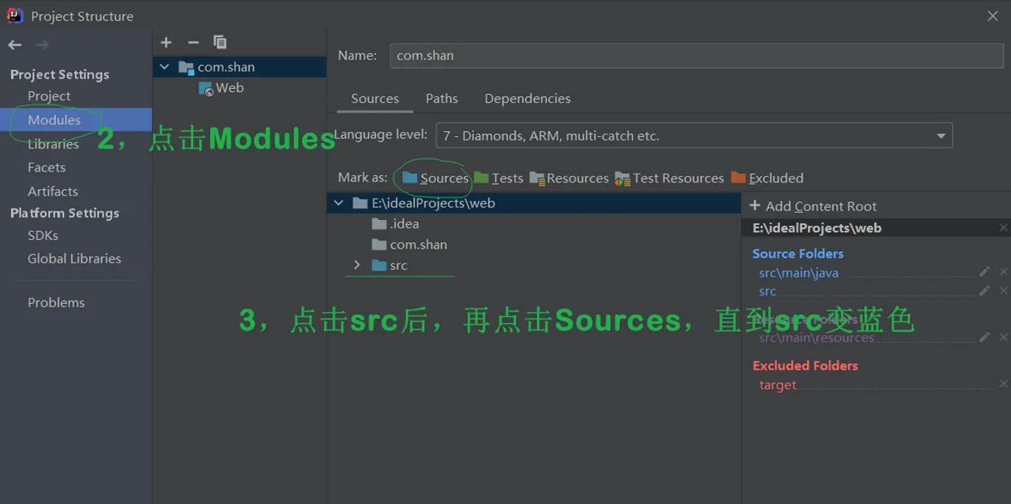This screenshot has height=504, width=1011.
Task: Go forward with the right arrow icon
Action: click(x=42, y=45)
